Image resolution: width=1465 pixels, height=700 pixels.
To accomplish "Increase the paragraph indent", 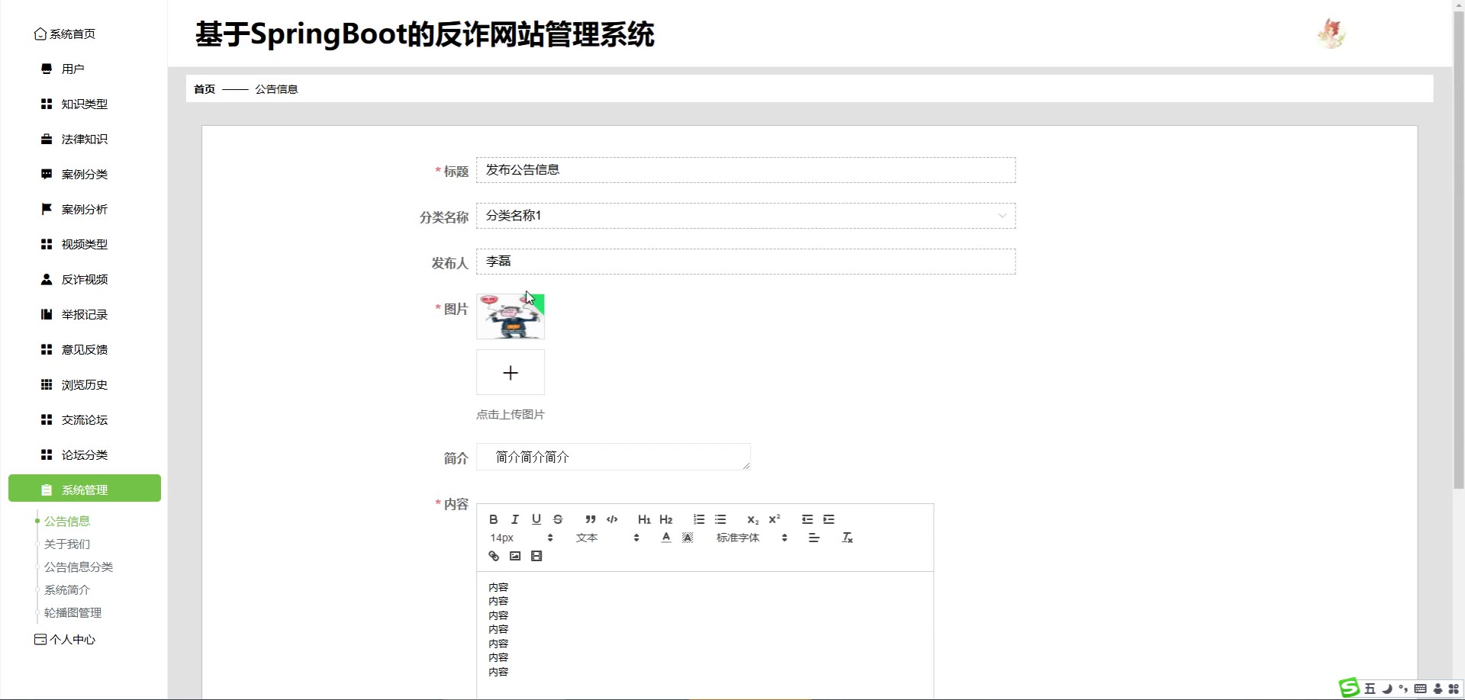I will pyautogui.click(x=829, y=519).
